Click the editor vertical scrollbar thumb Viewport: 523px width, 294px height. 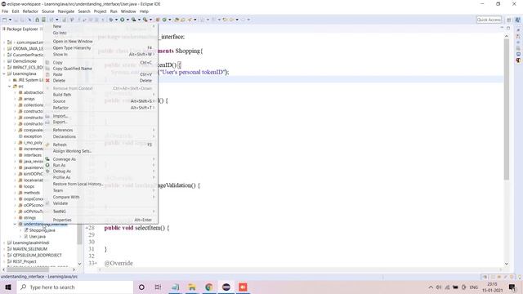[507, 109]
